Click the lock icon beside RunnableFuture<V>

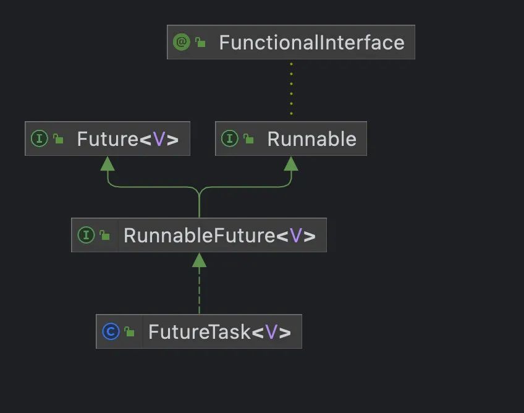105,236
